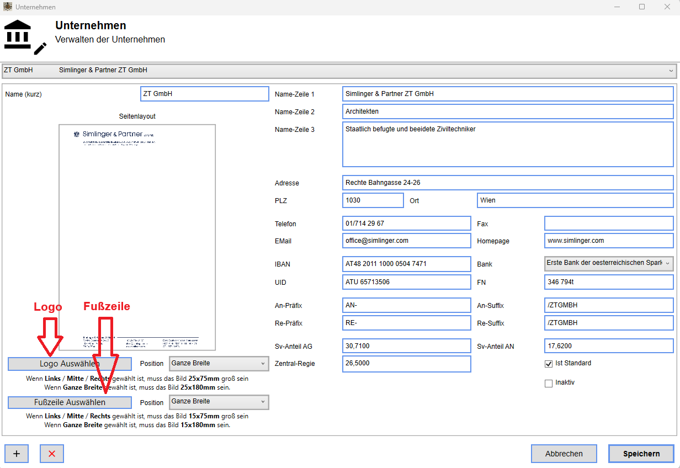Open the company selection dropdown at top
This screenshot has width=680, height=468.
340,71
